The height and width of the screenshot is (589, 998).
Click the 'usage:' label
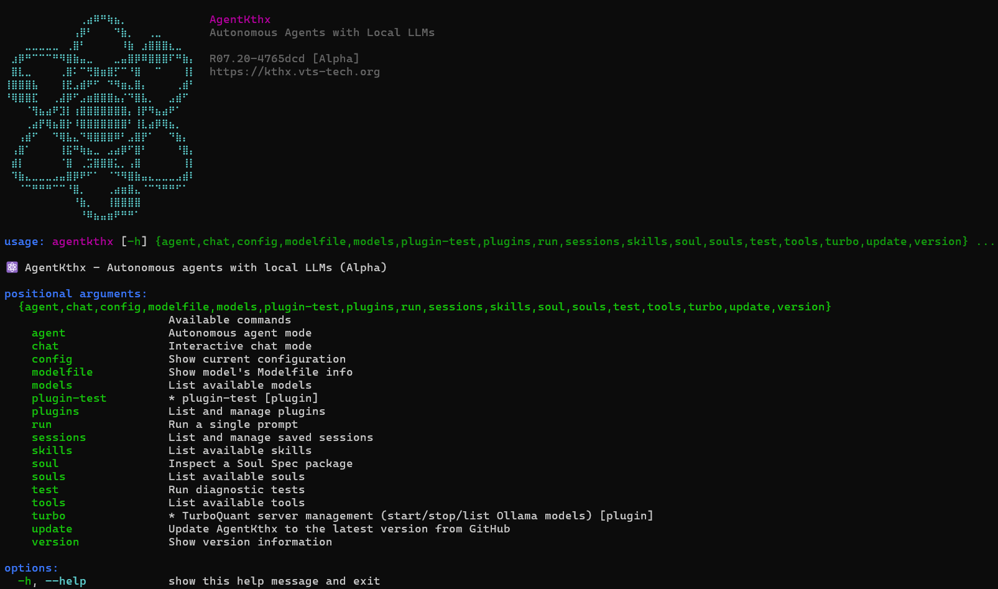tap(24, 241)
